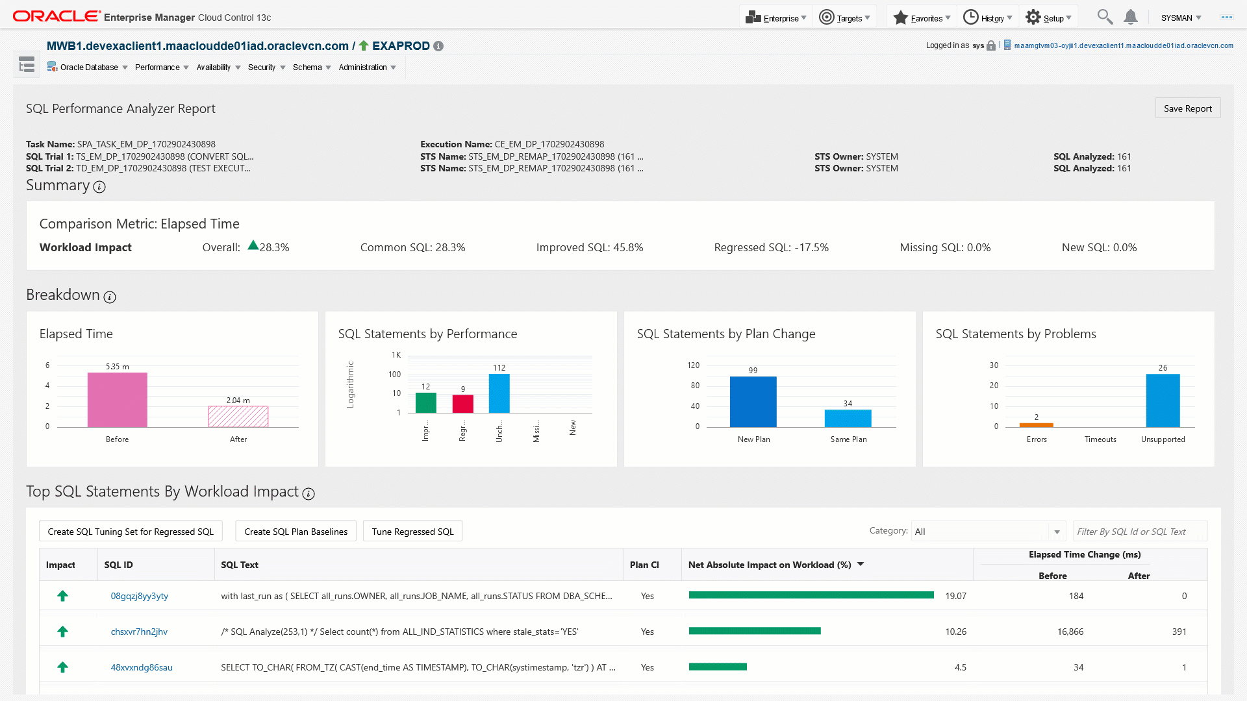This screenshot has height=701, width=1247.
Task: Open the Performance menu
Action: pyautogui.click(x=161, y=68)
